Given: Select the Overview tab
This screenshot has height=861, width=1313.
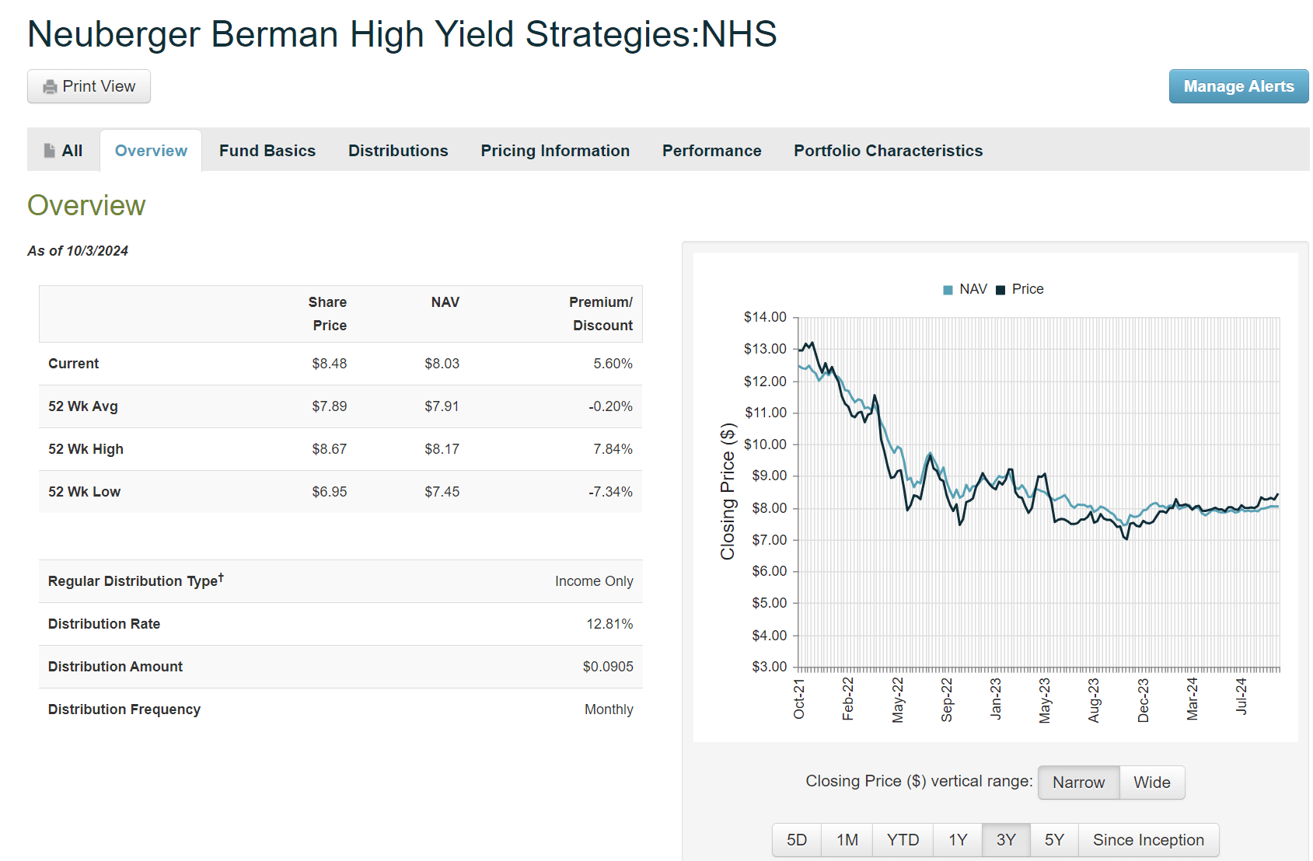Looking at the screenshot, I should point(151,151).
